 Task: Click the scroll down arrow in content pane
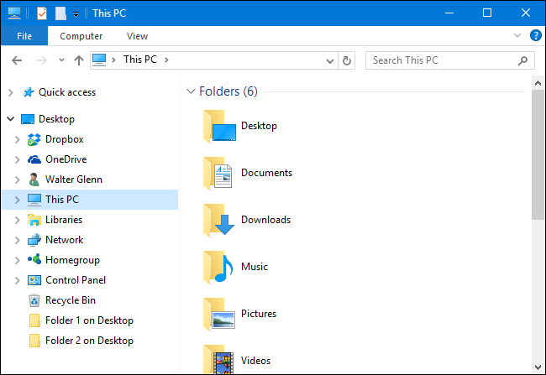[x=538, y=367]
